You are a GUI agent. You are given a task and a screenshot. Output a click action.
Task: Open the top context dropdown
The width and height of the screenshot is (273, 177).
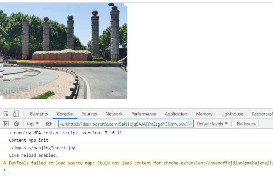pos(32,124)
